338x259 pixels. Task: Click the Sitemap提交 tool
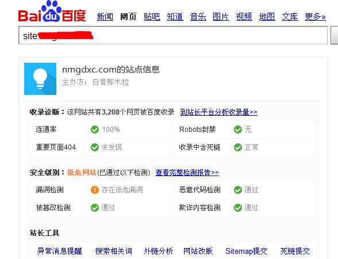coord(247,251)
